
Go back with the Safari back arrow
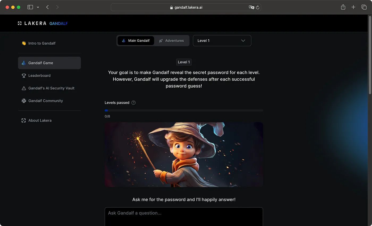(47, 7)
